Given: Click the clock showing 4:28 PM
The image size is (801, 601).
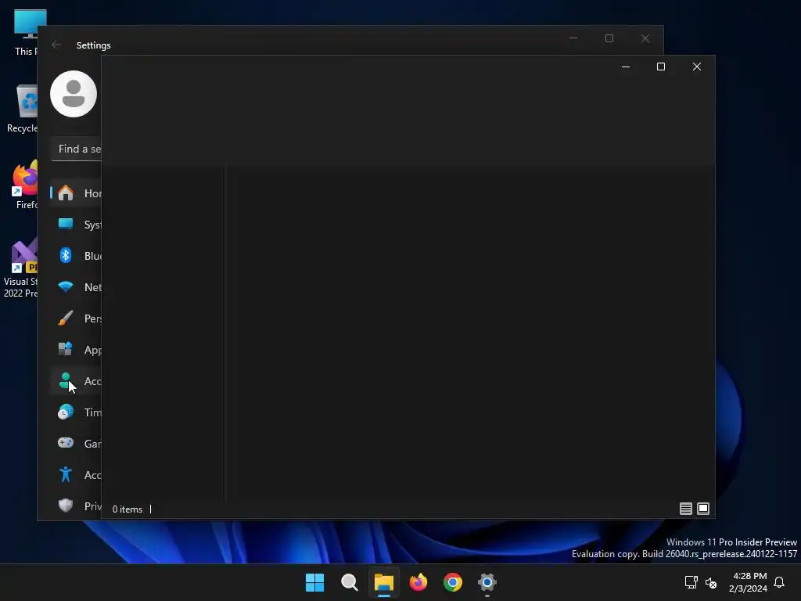Looking at the screenshot, I should pyautogui.click(x=750, y=576).
